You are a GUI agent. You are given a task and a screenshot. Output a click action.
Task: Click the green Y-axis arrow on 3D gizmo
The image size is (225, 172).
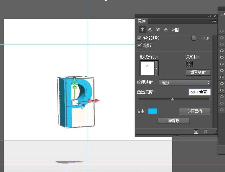coord(75,80)
